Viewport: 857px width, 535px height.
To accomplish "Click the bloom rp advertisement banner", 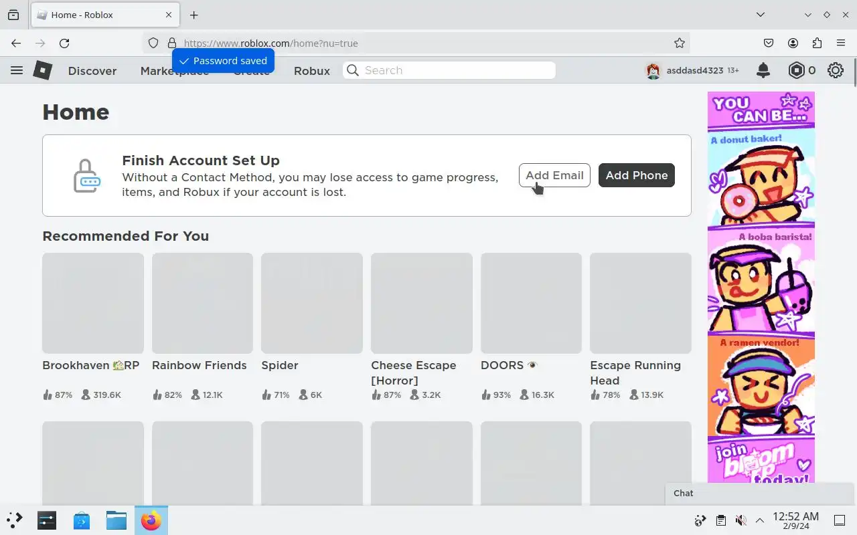I will [761, 288].
